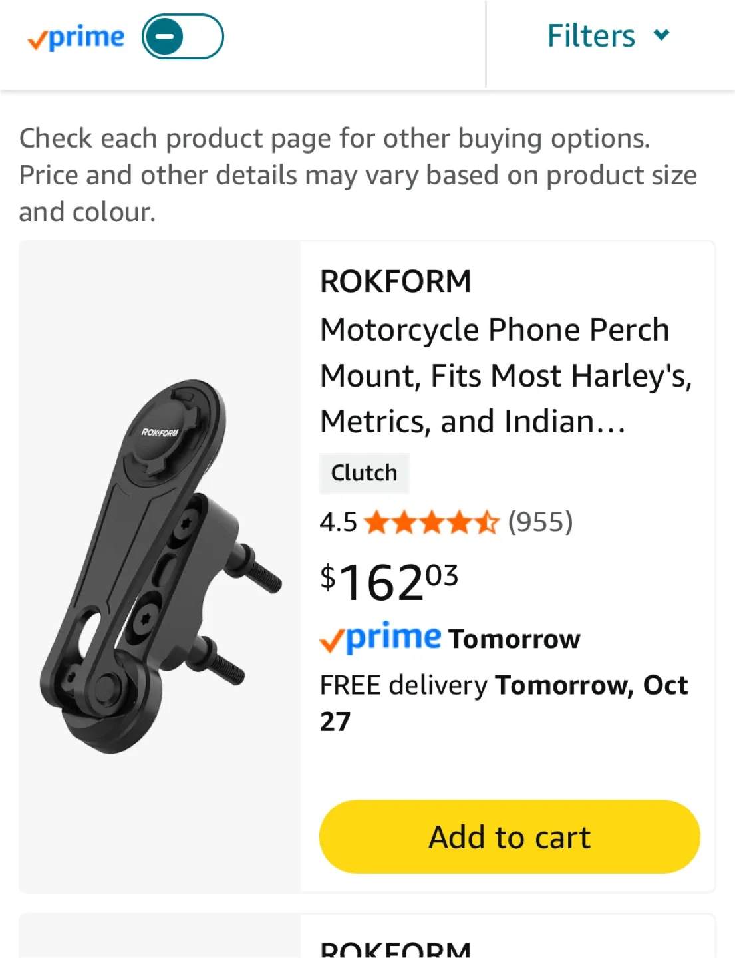735x958 pixels.
Task: Click the FREE delivery Tomorrow, Oct 27 text
Action: (503, 703)
